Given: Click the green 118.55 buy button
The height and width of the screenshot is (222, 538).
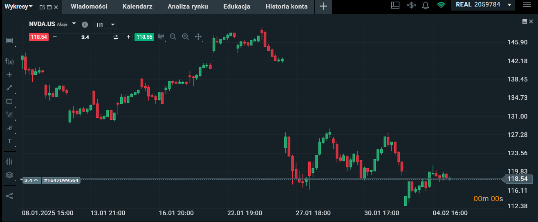Looking at the screenshot, I should 144,37.
